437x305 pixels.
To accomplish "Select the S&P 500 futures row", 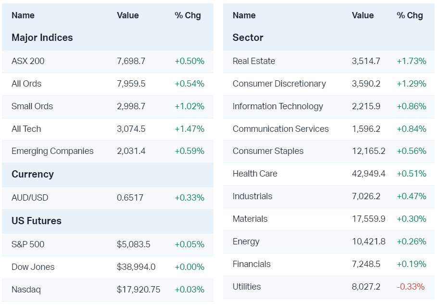I will pos(28,244).
